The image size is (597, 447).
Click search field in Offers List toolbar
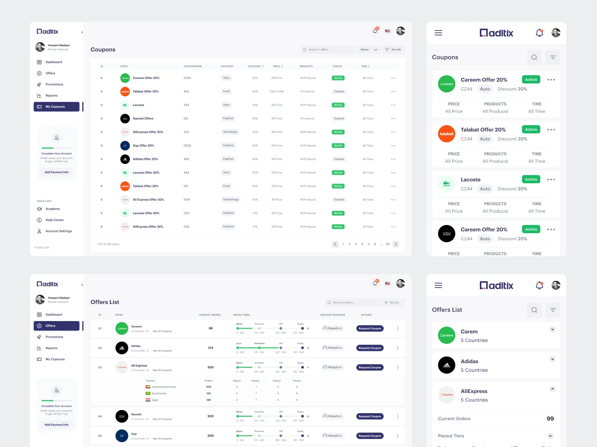coord(353,302)
